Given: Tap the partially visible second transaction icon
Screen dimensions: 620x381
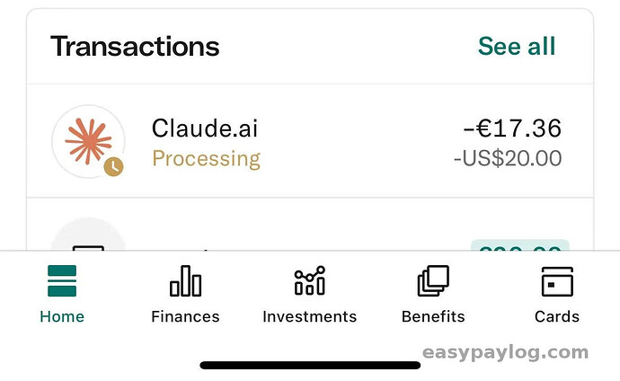Looking at the screenshot, I should [x=88, y=234].
